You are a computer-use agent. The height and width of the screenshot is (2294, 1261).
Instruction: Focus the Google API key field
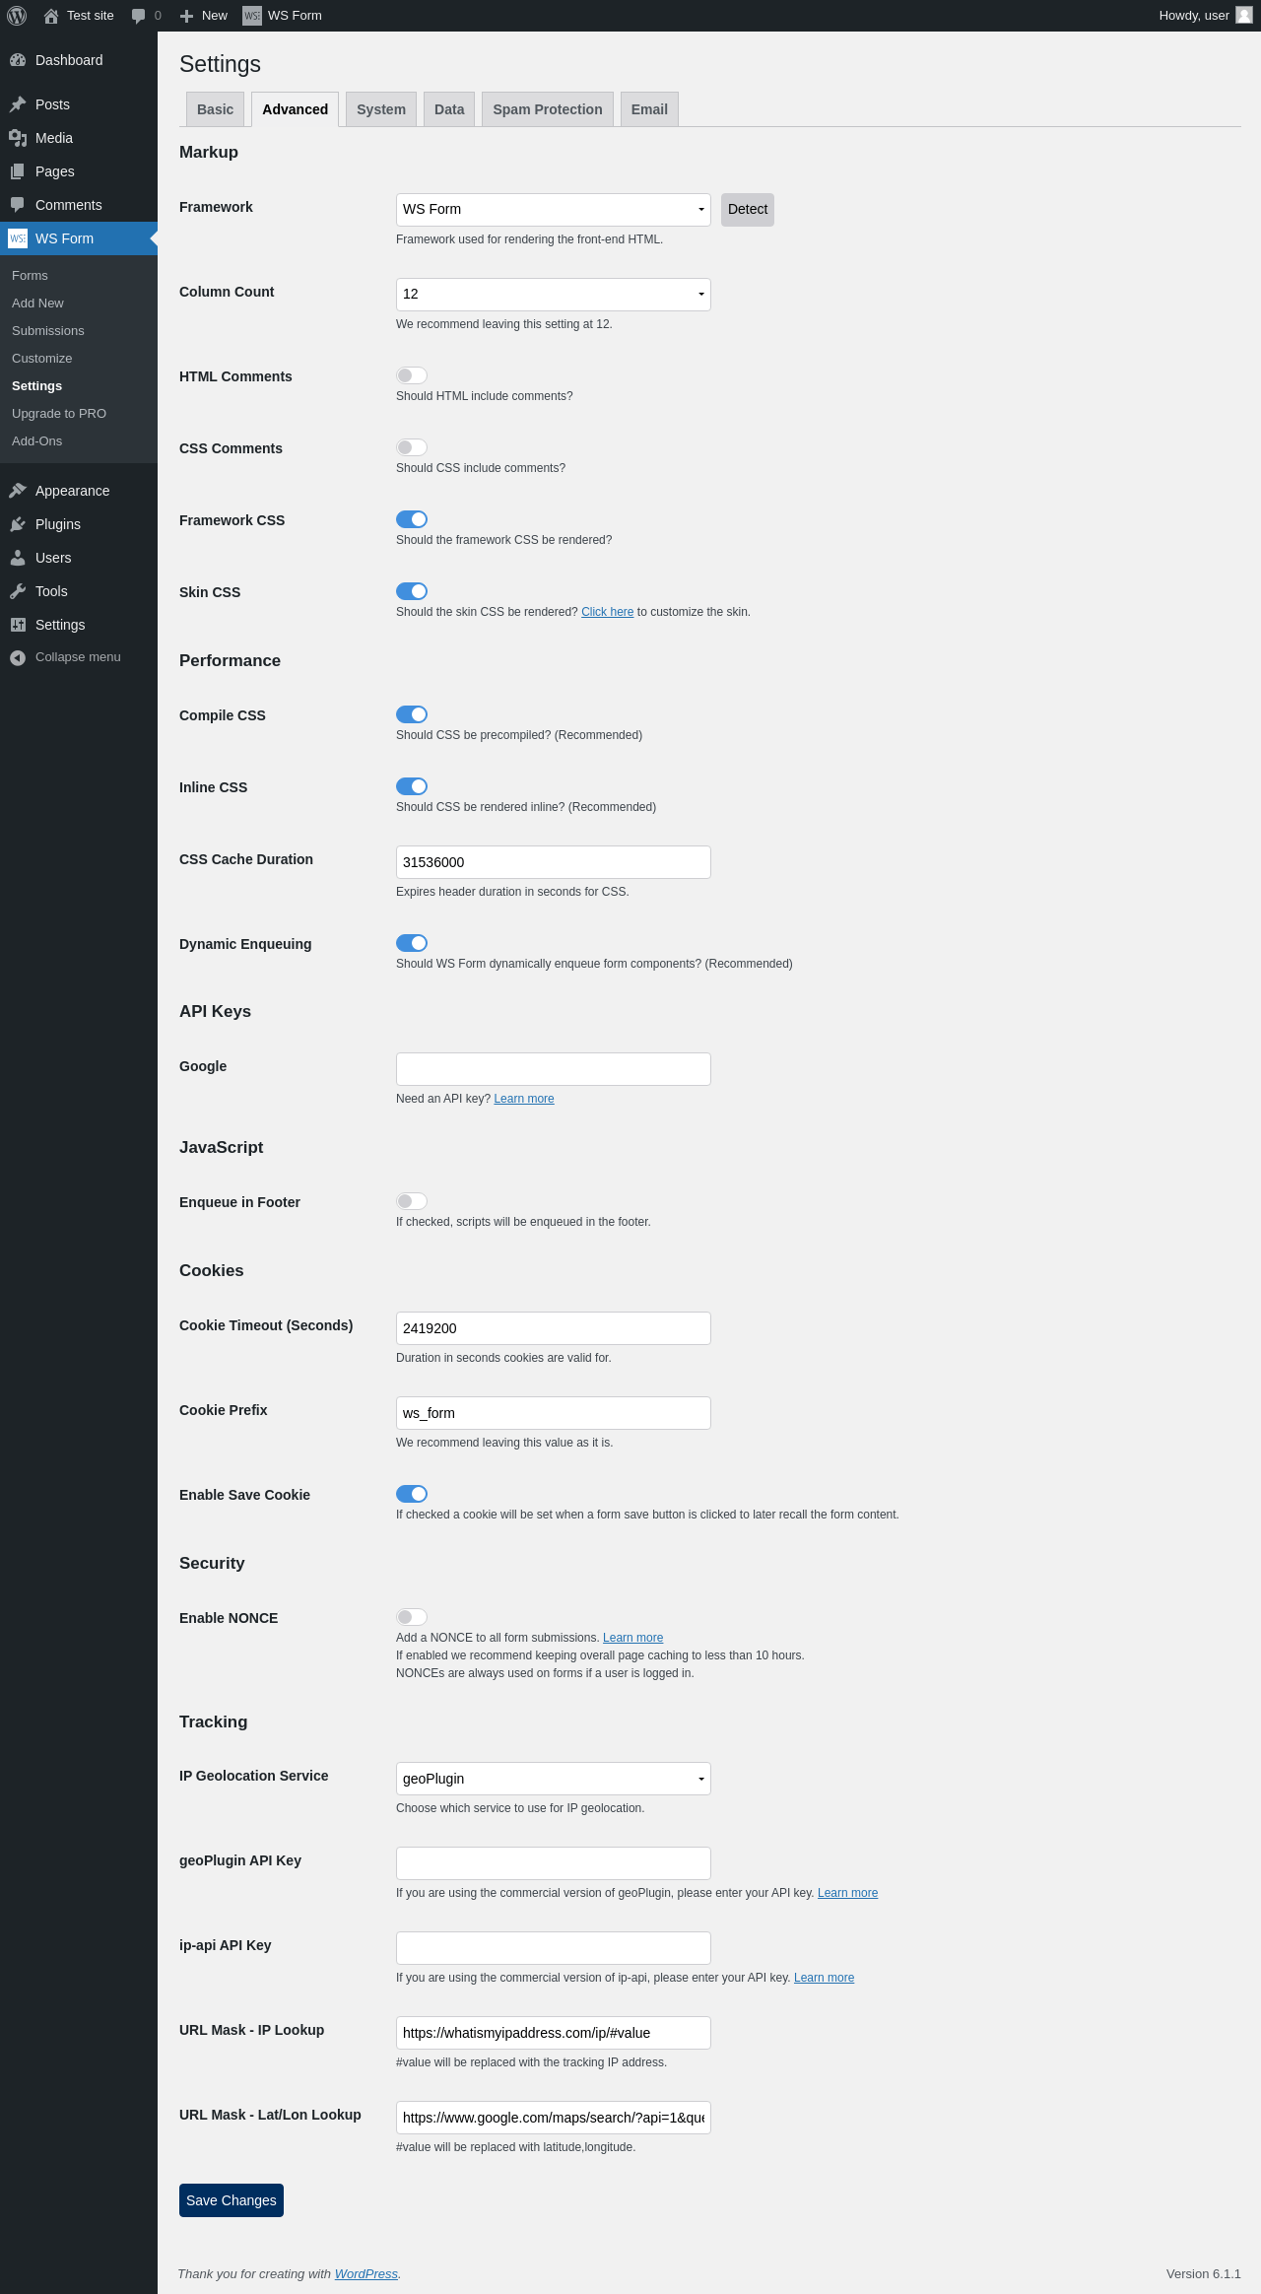[553, 1069]
